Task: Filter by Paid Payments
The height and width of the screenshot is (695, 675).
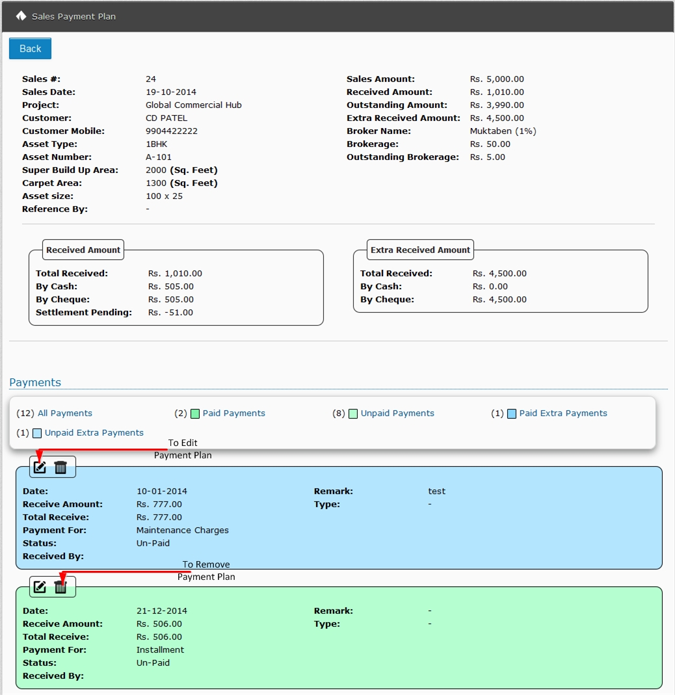Action: click(233, 413)
